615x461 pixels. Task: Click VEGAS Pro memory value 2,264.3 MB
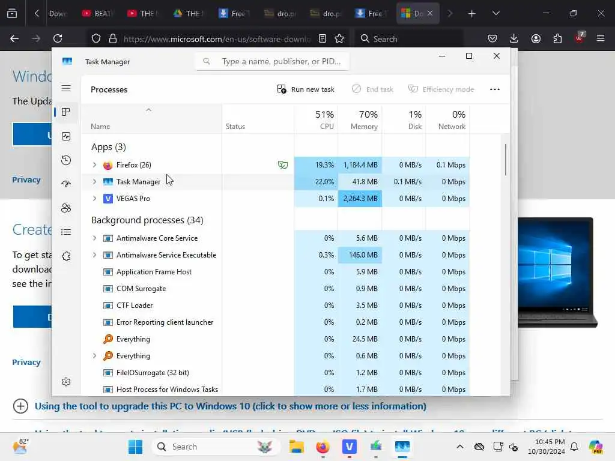[x=360, y=198]
